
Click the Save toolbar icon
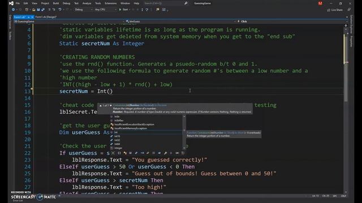click(x=38, y=10)
